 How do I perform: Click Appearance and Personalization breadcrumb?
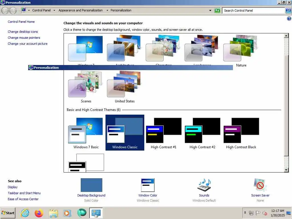(80, 11)
